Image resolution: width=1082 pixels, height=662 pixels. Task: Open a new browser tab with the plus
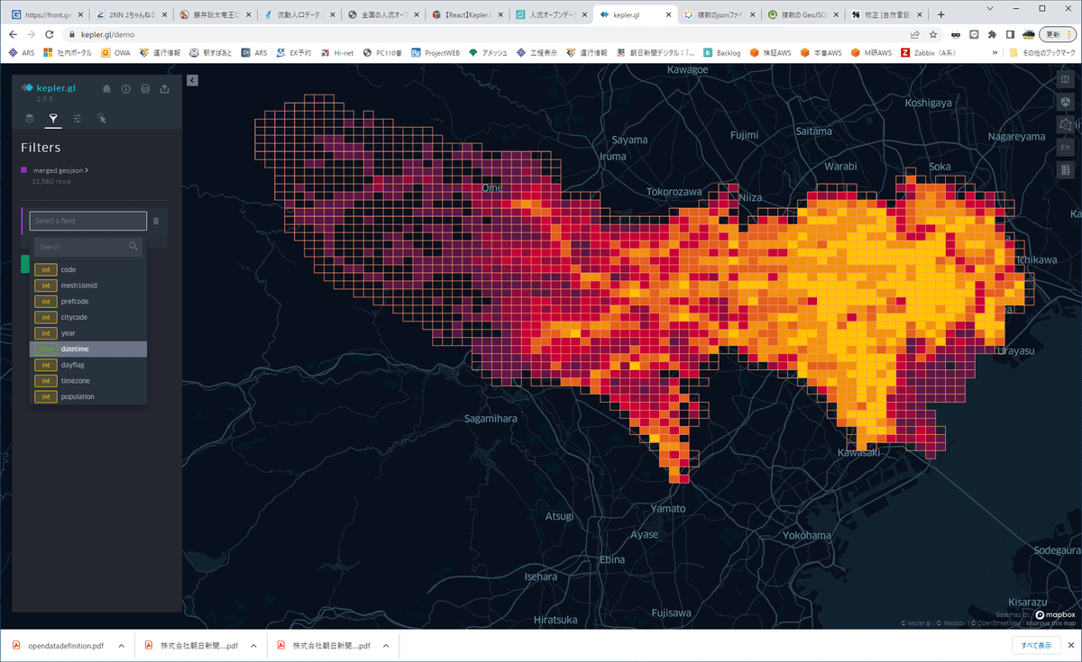941,14
